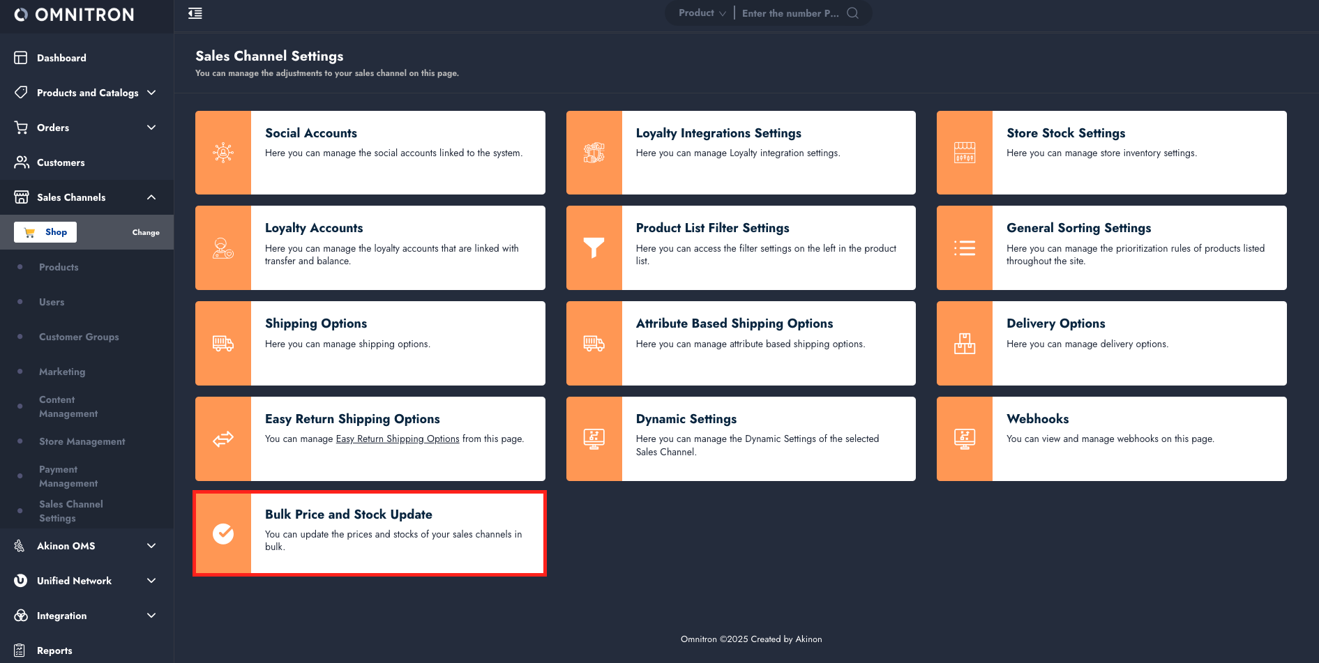Go to Customers in the sidebar

pos(61,162)
